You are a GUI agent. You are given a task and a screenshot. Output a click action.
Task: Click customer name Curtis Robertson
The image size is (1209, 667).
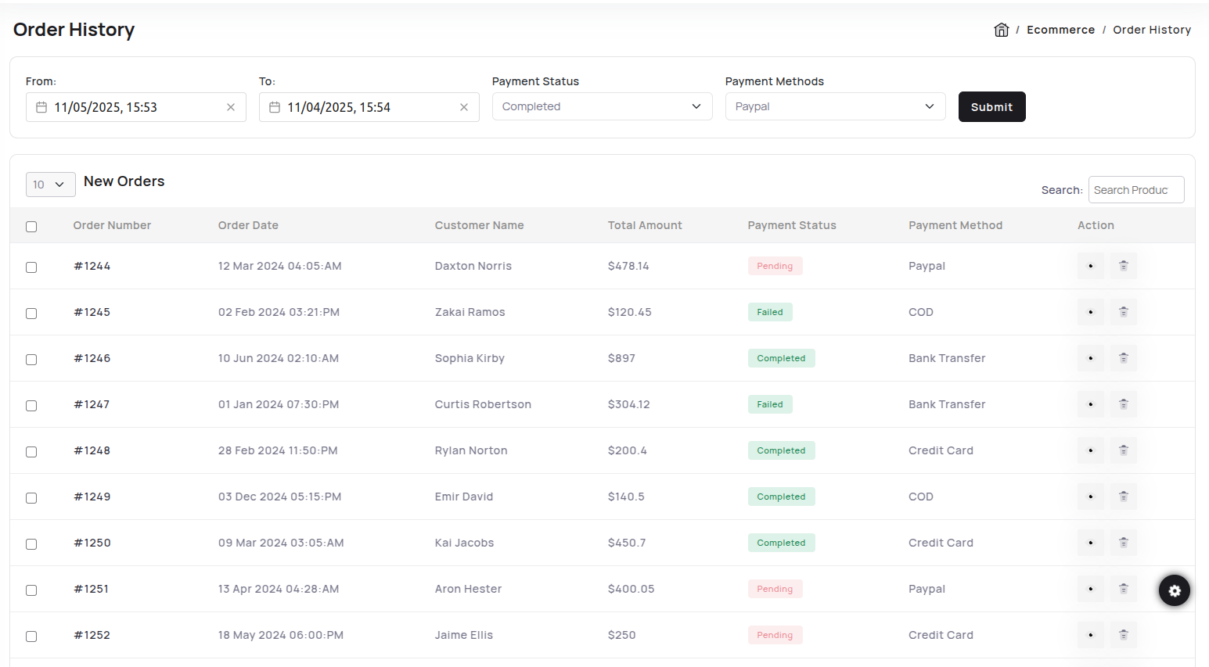483,404
